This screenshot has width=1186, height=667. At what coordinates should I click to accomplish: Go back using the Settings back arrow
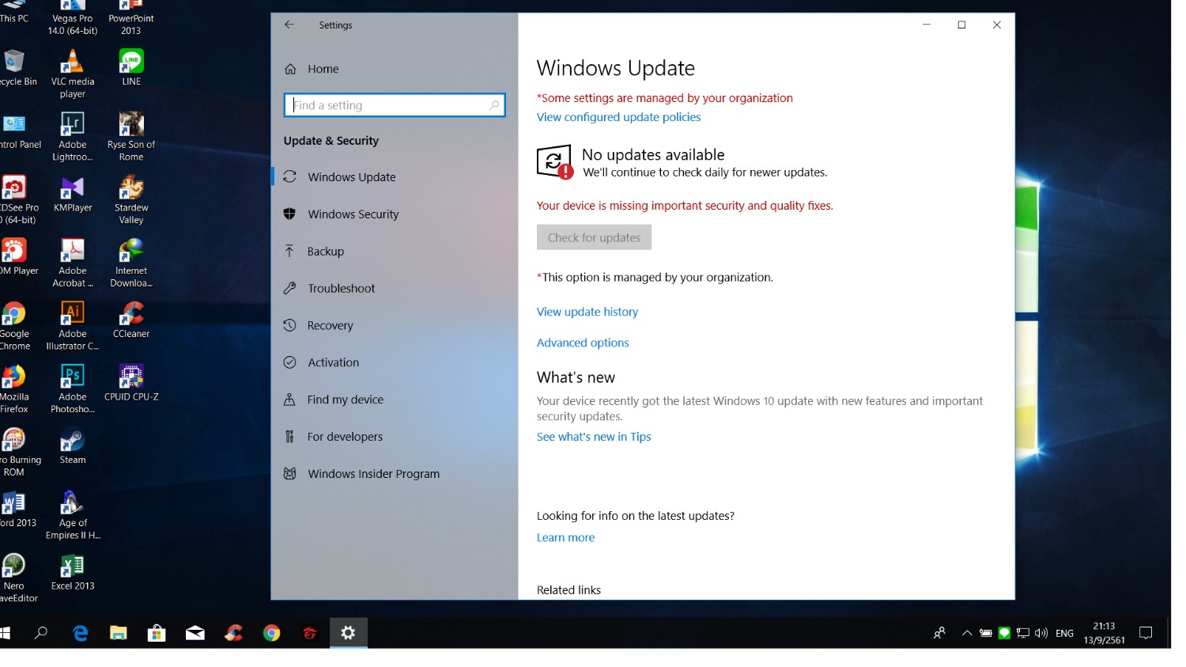289,25
